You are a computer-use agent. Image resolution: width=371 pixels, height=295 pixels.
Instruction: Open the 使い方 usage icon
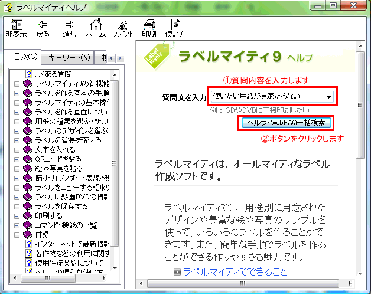click(175, 24)
